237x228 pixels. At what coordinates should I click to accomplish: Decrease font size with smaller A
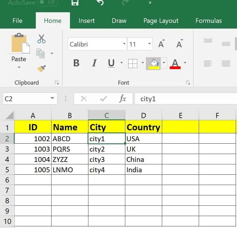tap(180, 44)
